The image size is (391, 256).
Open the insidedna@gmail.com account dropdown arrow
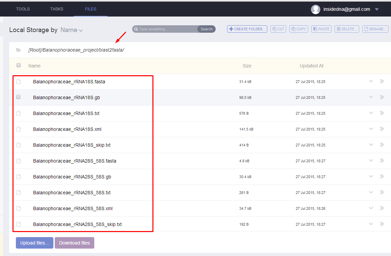pyautogui.click(x=377, y=9)
